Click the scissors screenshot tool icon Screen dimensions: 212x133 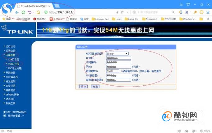tap(187, 12)
